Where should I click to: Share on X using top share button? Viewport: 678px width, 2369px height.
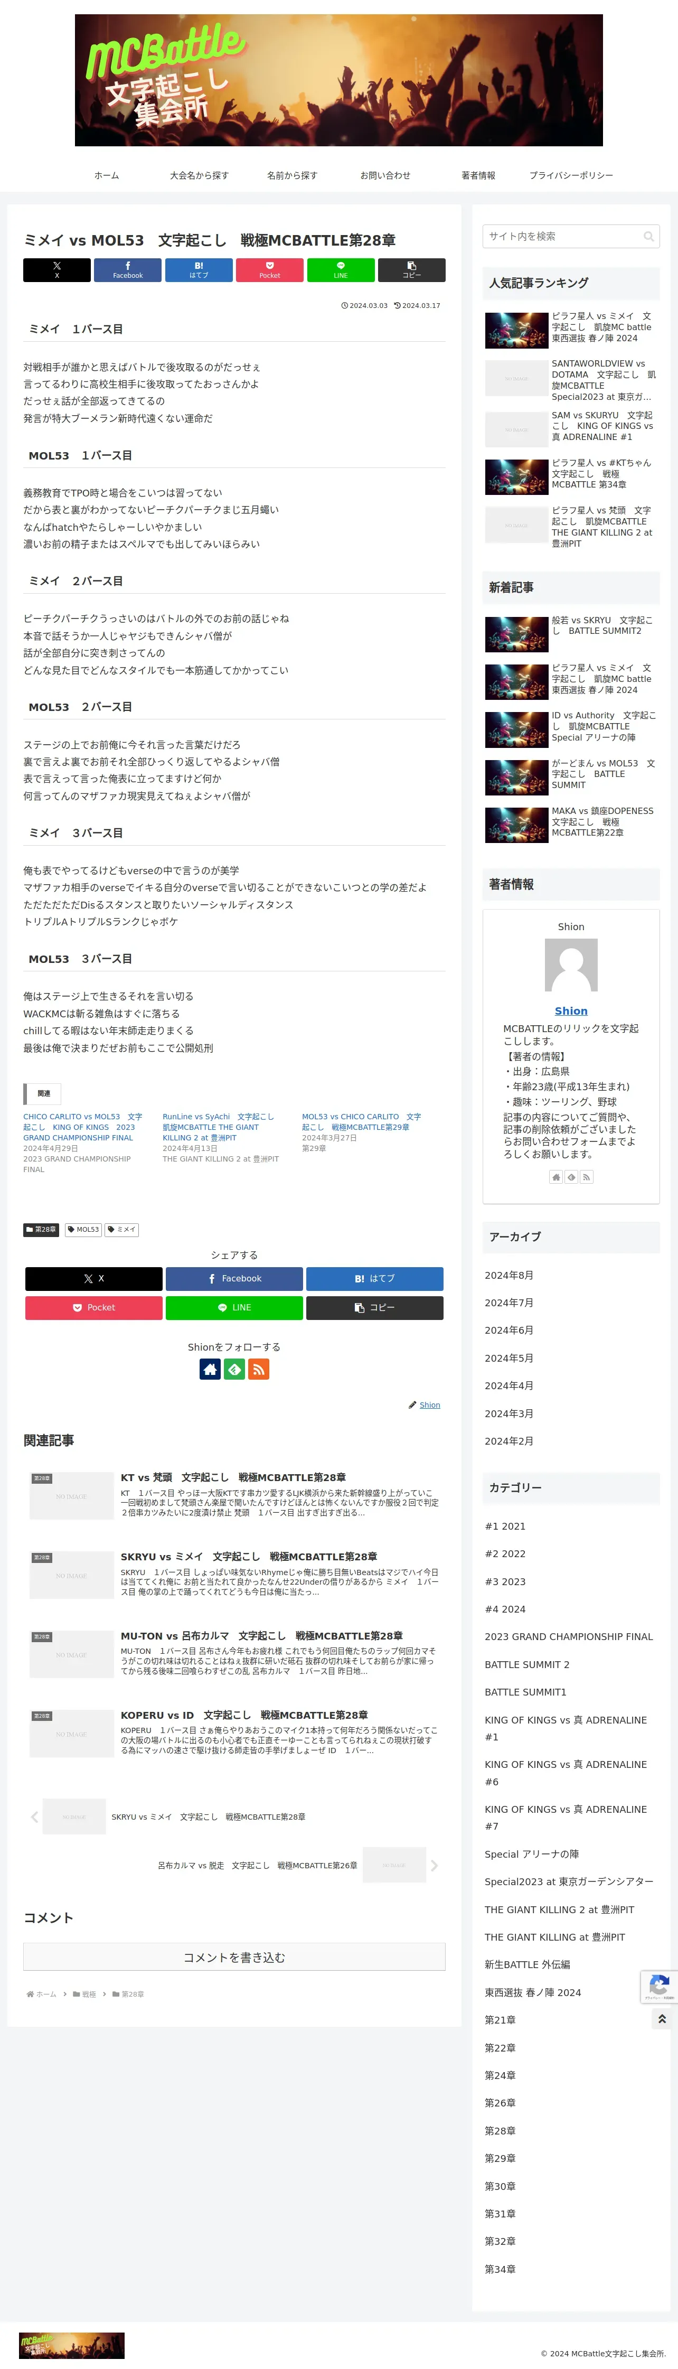click(x=57, y=269)
